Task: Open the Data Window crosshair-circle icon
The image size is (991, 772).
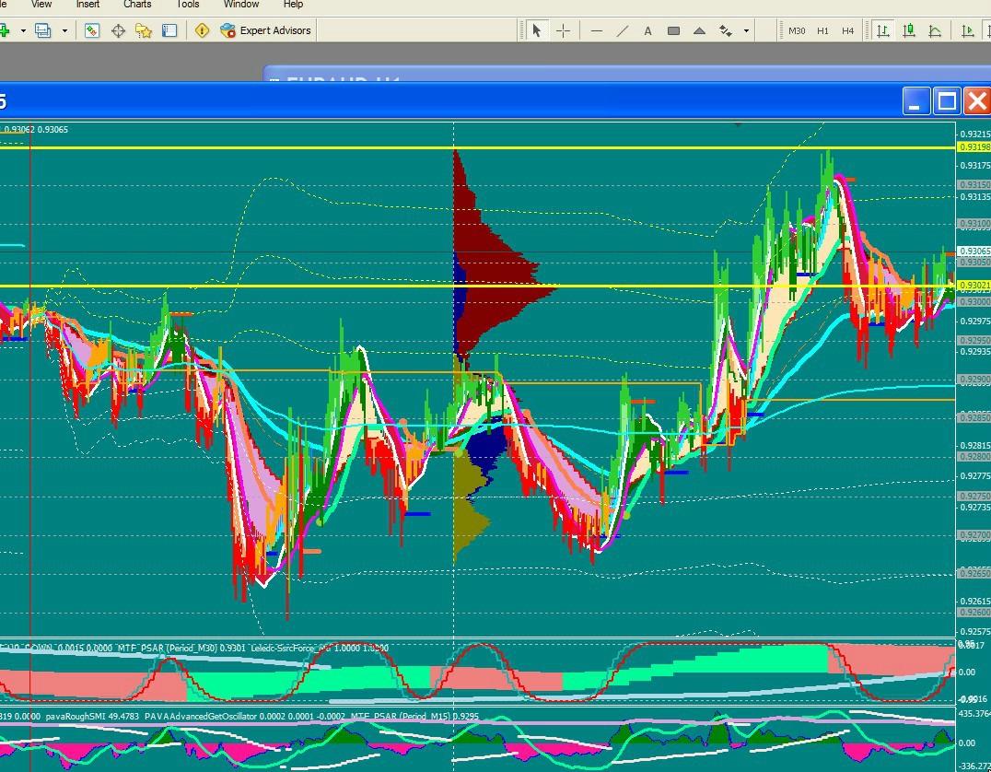Action: pos(118,30)
